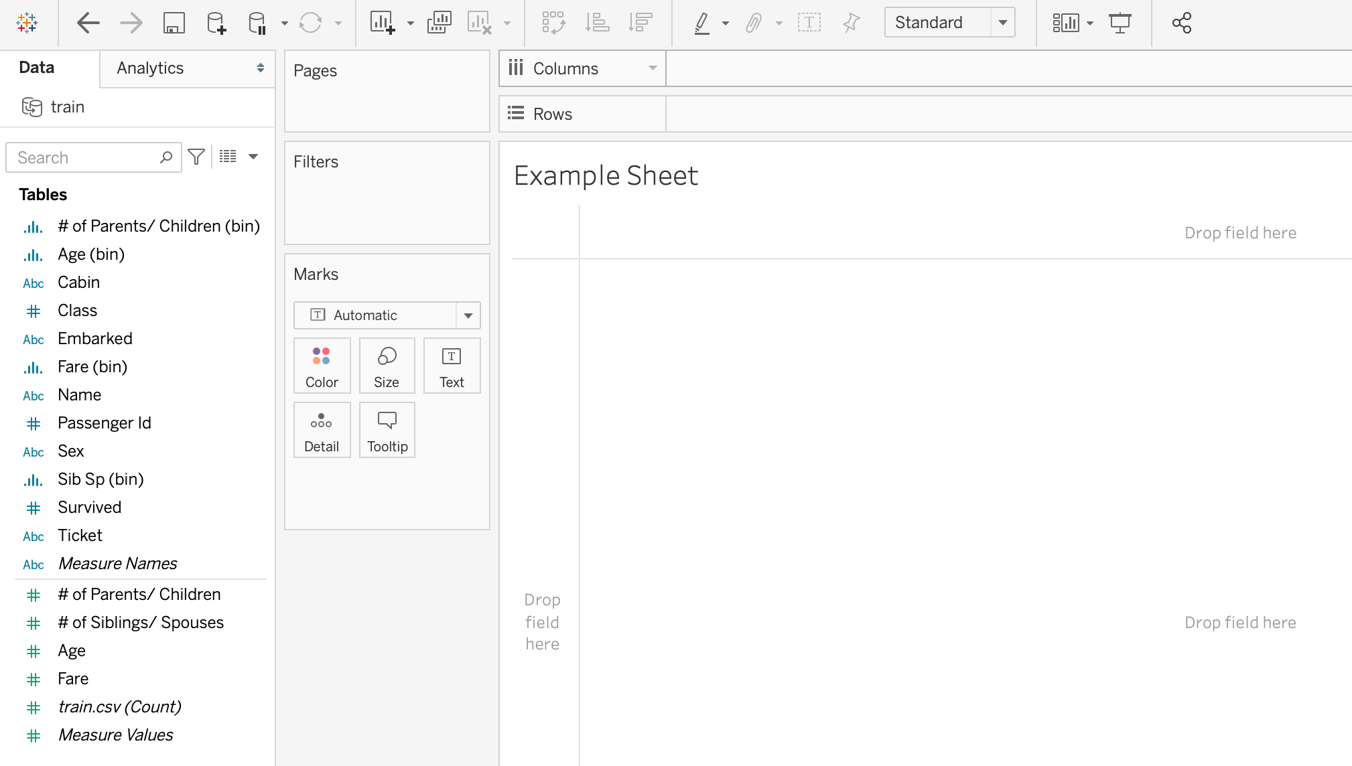Screen dimensions: 1352x766
Task: Select the Survived field
Action: 90,508
